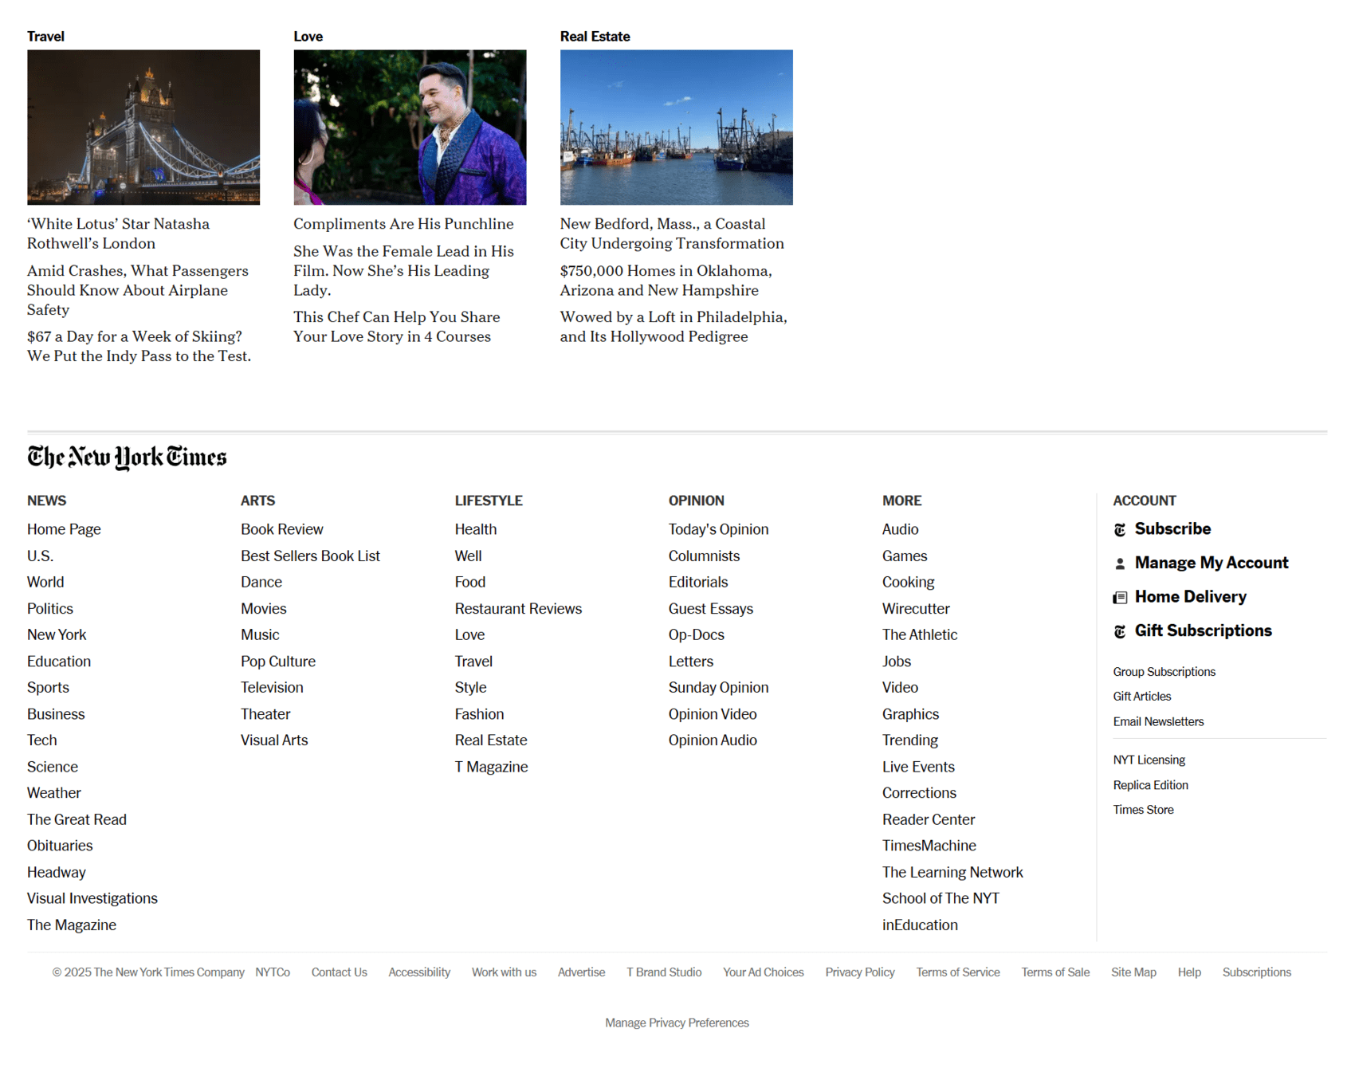
Task: Open the Loft in Philadelphia article
Action: (673, 327)
